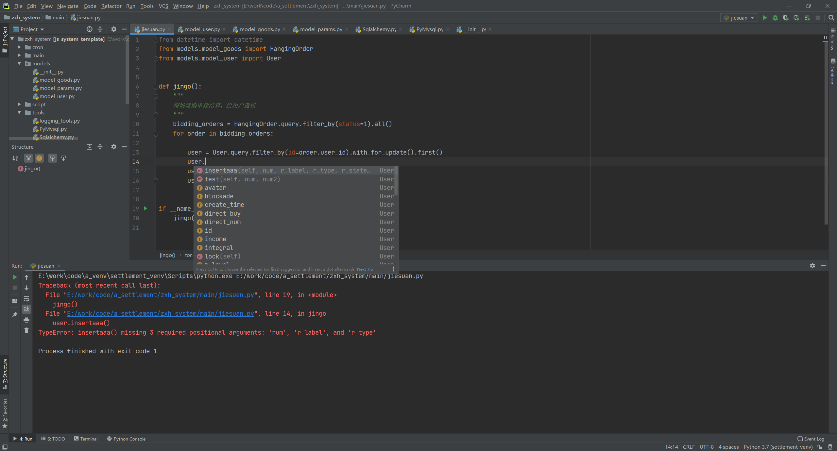Screen dimensions: 837x451
Task: Run with Coverage shield icon
Action: (785, 18)
